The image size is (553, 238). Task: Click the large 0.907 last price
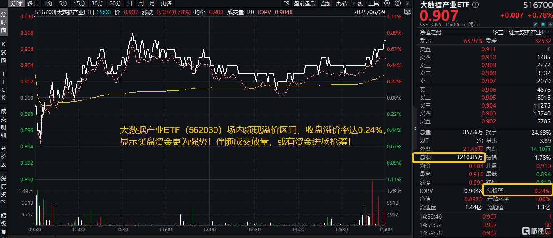click(x=439, y=16)
